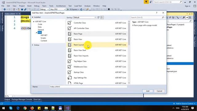Screen dimensions: 197x111
Task: Start the app with IIS Express button
Action: (x=73, y=9)
